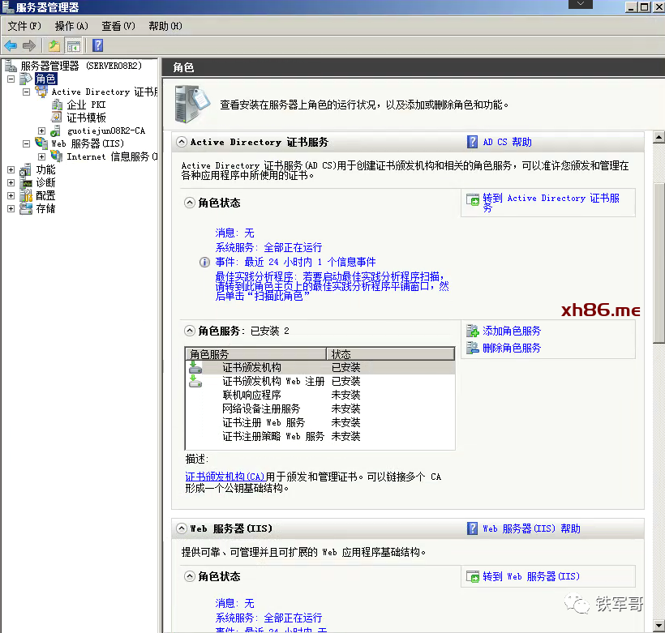
Task: Click the Back arrow toolbar icon
Action: 11,45
